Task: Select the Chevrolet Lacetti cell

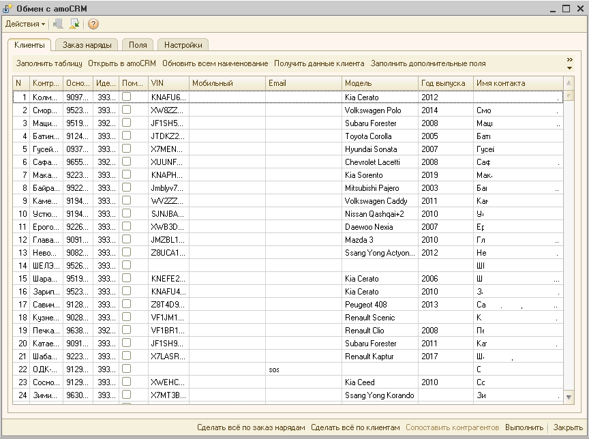Action: (x=380, y=162)
